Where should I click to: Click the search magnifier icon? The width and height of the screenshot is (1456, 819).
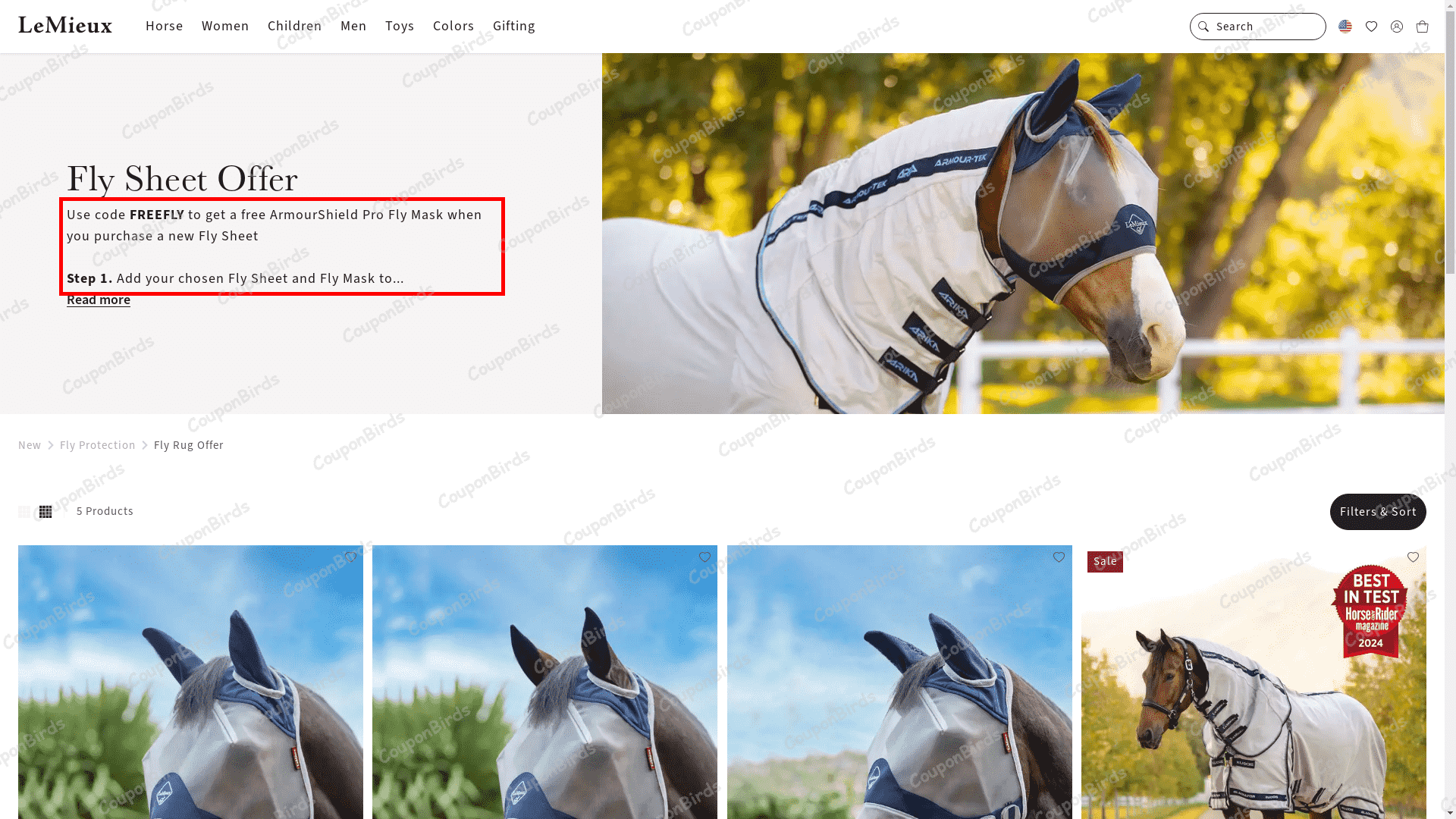[1203, 27]
